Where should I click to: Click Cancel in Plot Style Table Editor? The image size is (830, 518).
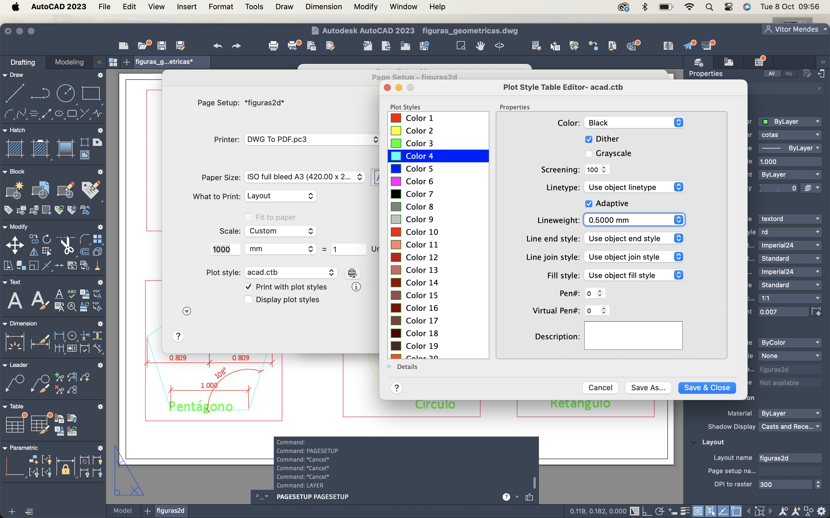coord(600,387)
